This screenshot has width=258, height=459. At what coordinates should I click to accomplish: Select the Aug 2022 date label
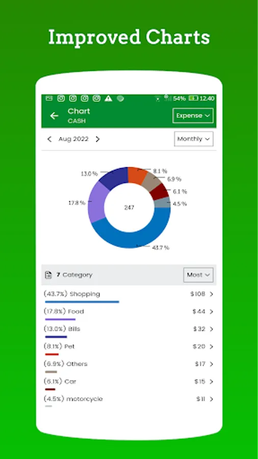click(x=73, y=139)
